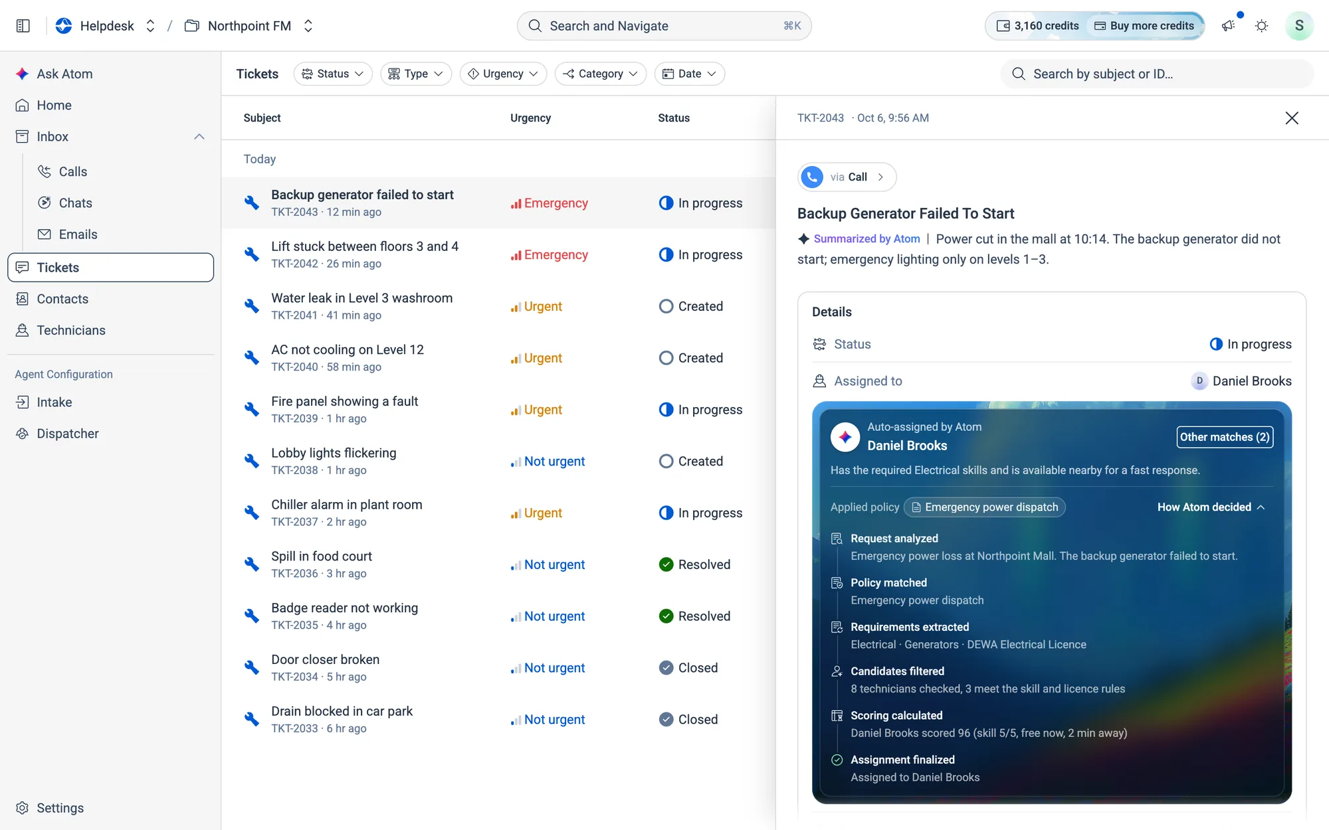
Task: Focus Search by subject or ID field
Action: pyautogui.click(x=1157, y=74)
